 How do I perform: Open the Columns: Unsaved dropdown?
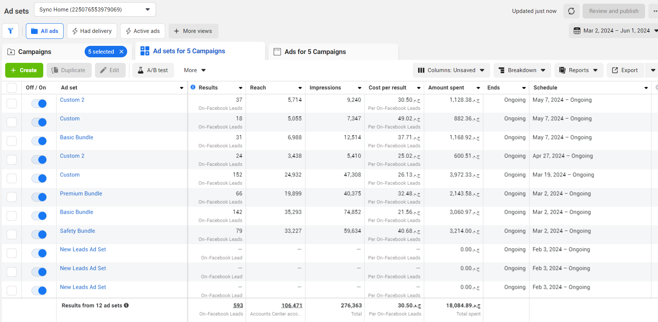(x=451, y=70)
